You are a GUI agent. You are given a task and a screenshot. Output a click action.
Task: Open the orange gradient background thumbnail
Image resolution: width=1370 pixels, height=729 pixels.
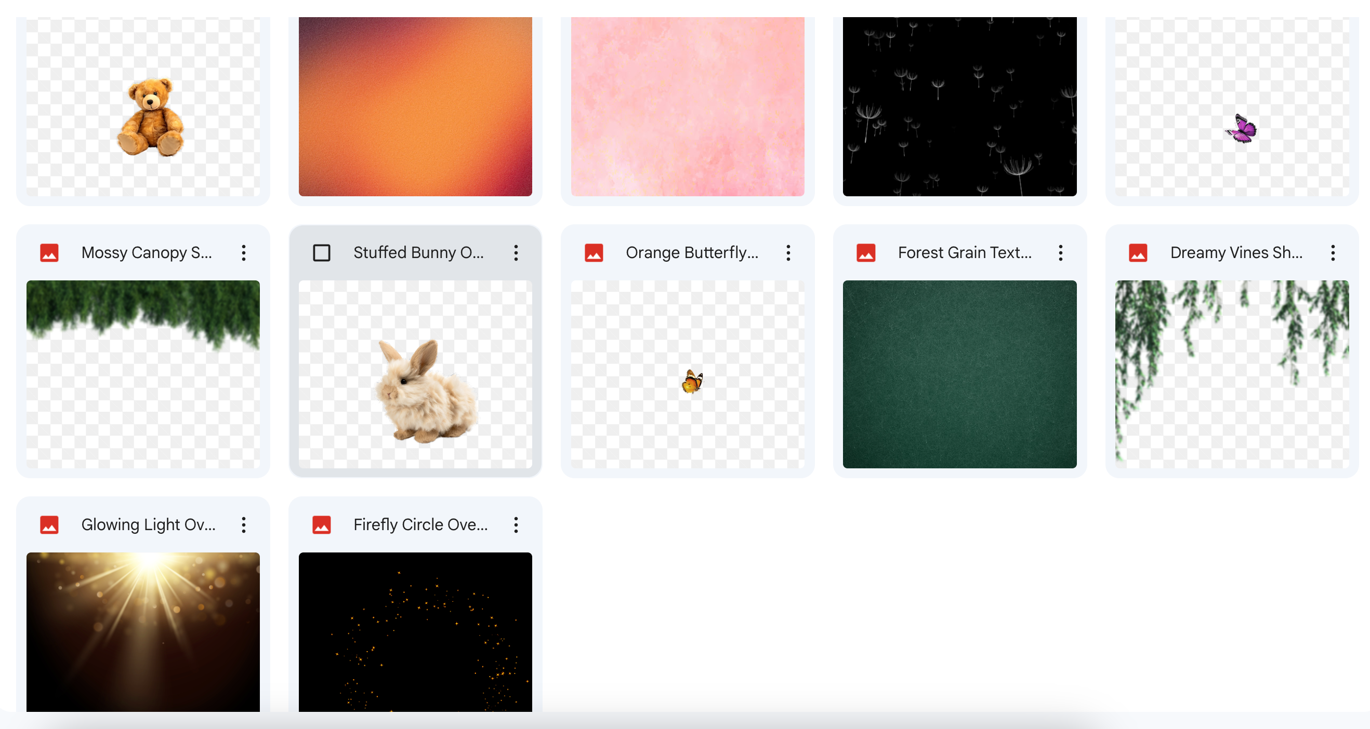pos(415,106)
